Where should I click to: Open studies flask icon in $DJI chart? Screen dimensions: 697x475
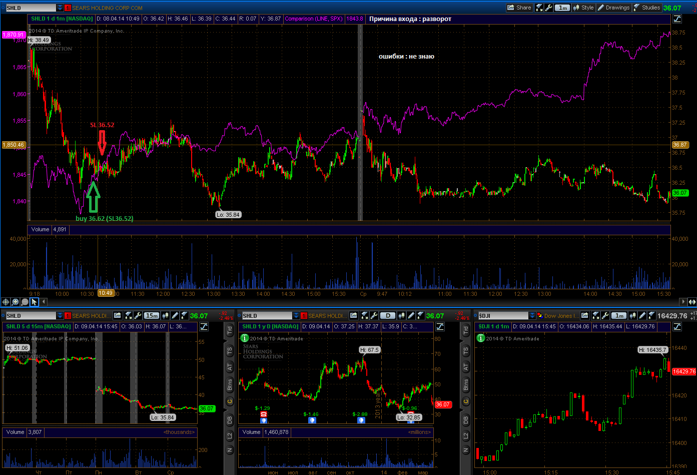pos(651,316)
